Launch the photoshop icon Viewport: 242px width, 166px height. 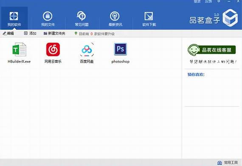(x=121, y=53)
